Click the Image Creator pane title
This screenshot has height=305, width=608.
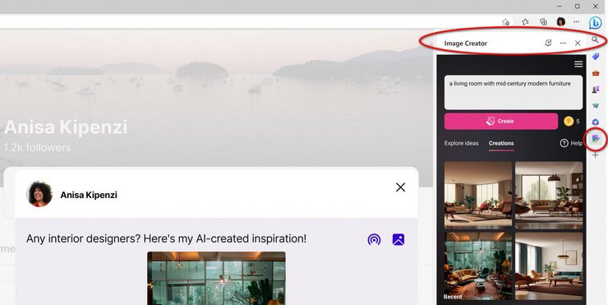[466, 44]
